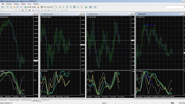Viewport: 185px width, 104px height.
Task: Expand one-click trading arrow in Daily chart
Action: tap(87, 17)
